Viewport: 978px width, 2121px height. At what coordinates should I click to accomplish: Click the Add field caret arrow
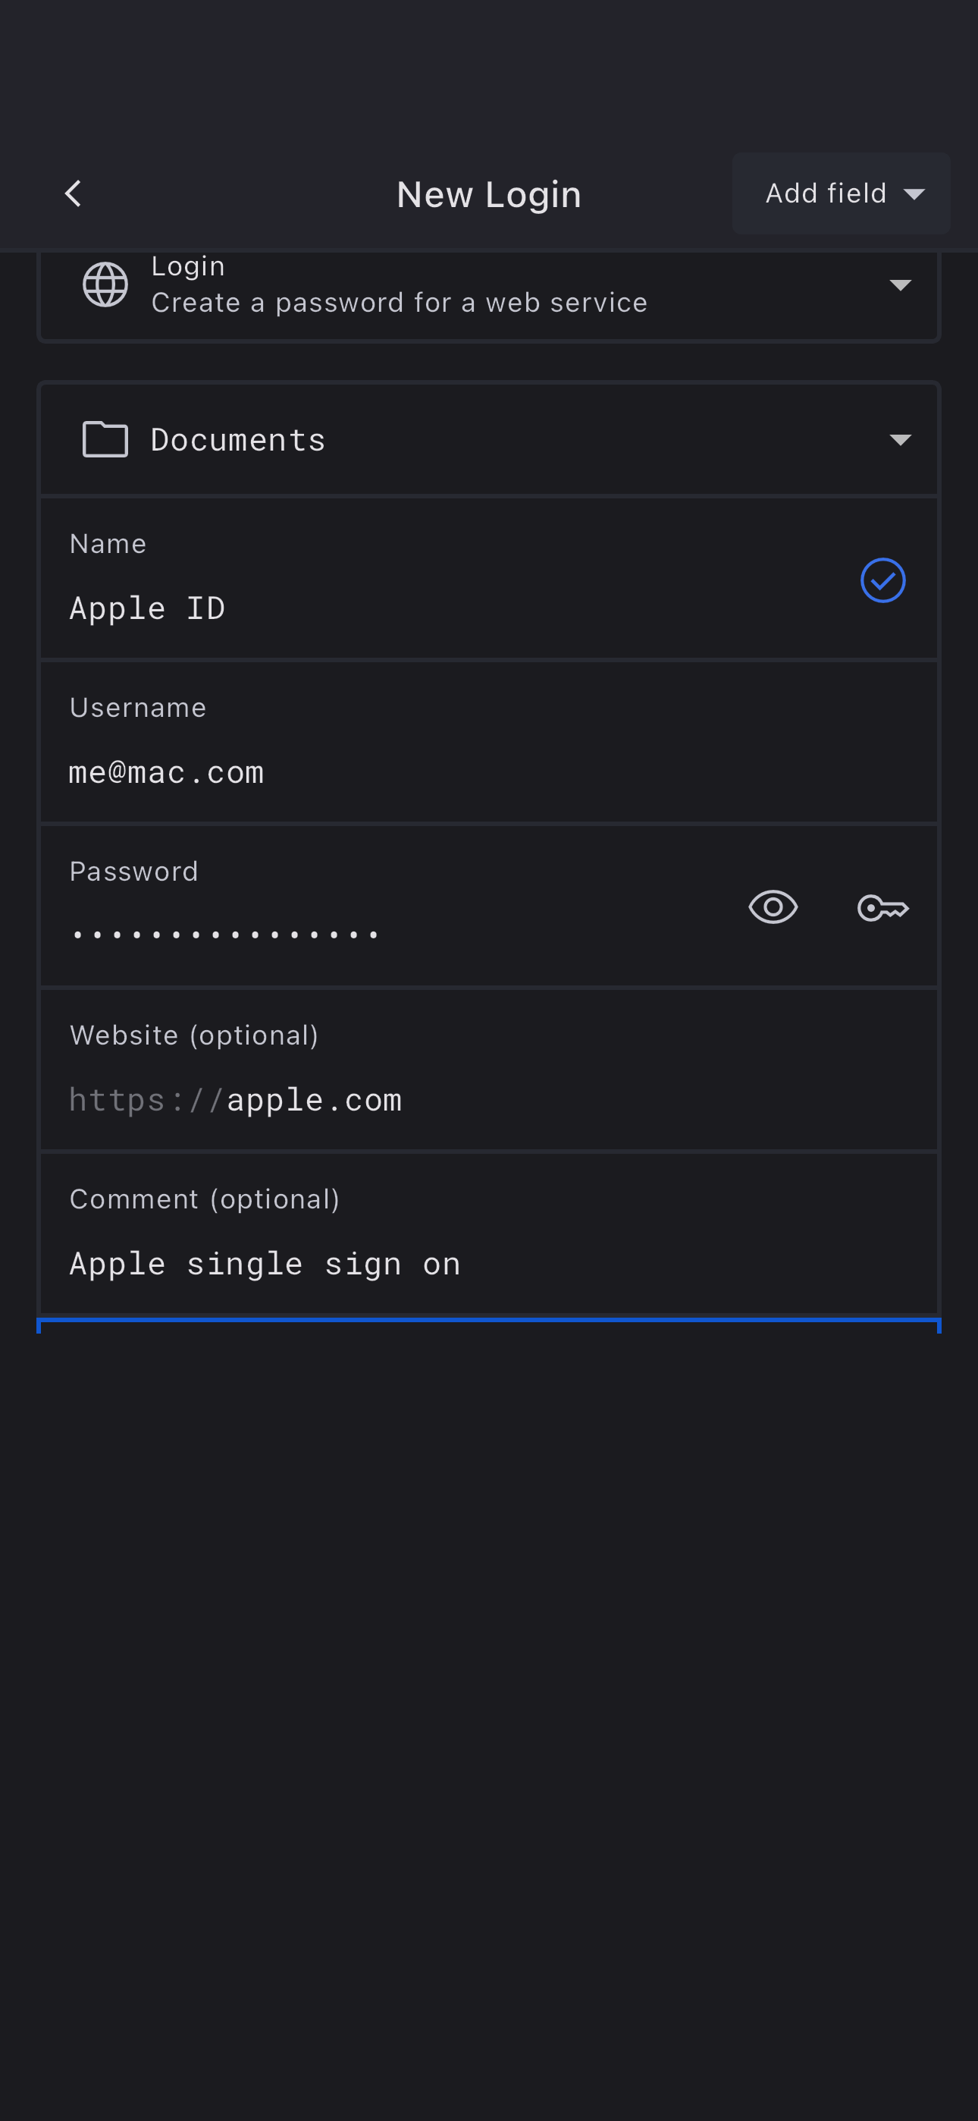[914, 195]
